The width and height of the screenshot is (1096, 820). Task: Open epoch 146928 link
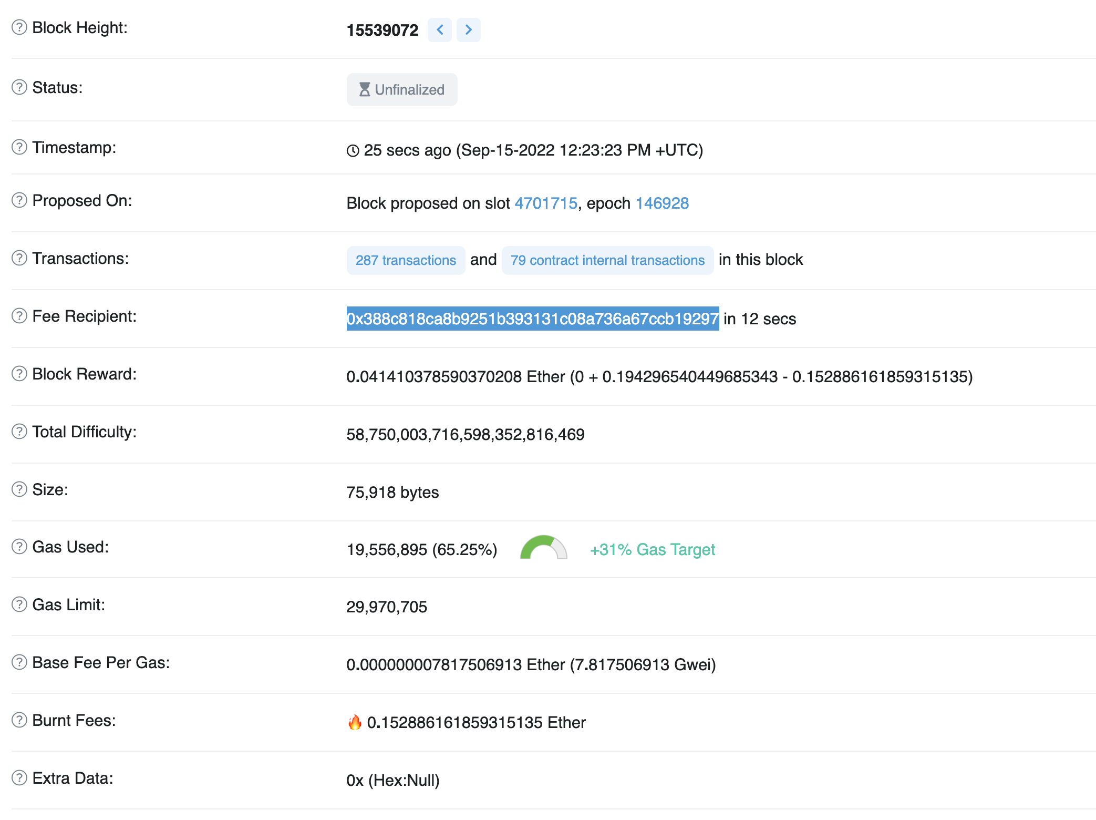click(662, 203)
